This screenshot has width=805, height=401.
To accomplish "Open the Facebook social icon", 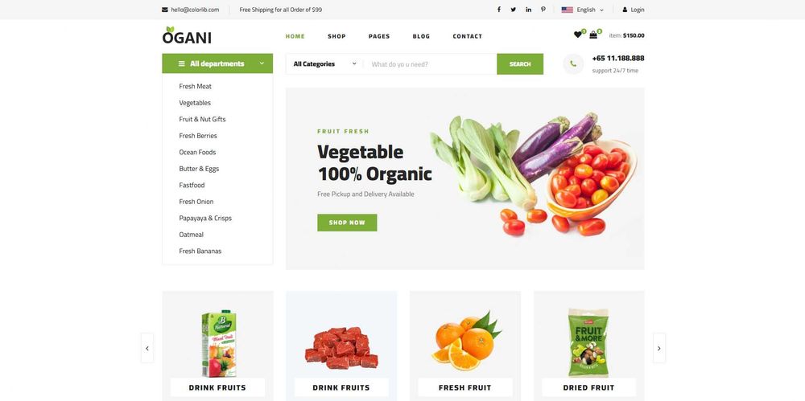I will tap(498, 10).
